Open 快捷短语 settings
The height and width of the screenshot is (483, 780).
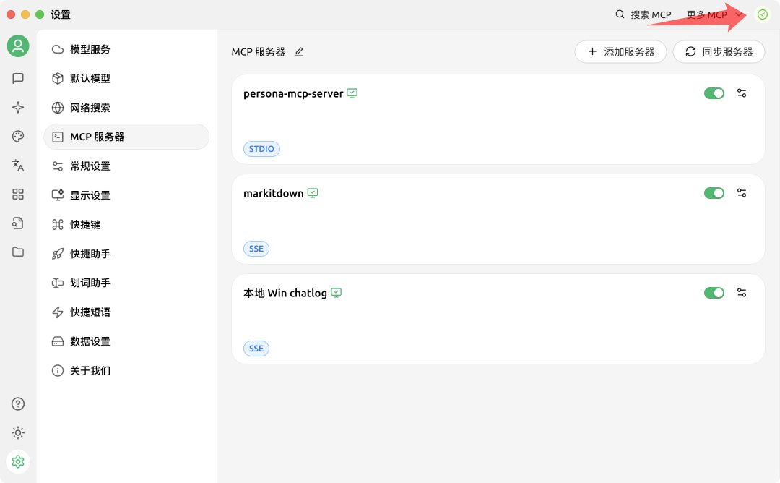coord(126,312)
